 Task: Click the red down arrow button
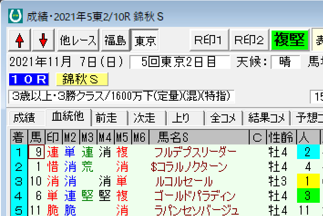[x=43, y=40]
